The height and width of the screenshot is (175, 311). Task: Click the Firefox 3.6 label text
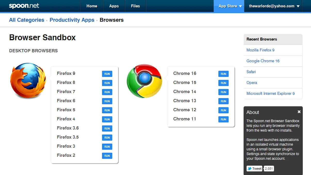68,128
